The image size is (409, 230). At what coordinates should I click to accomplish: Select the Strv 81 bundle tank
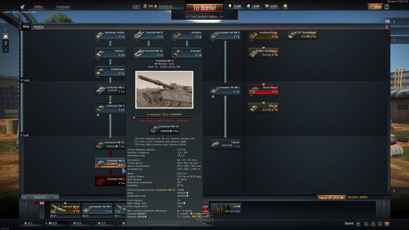tap(264, 108)
